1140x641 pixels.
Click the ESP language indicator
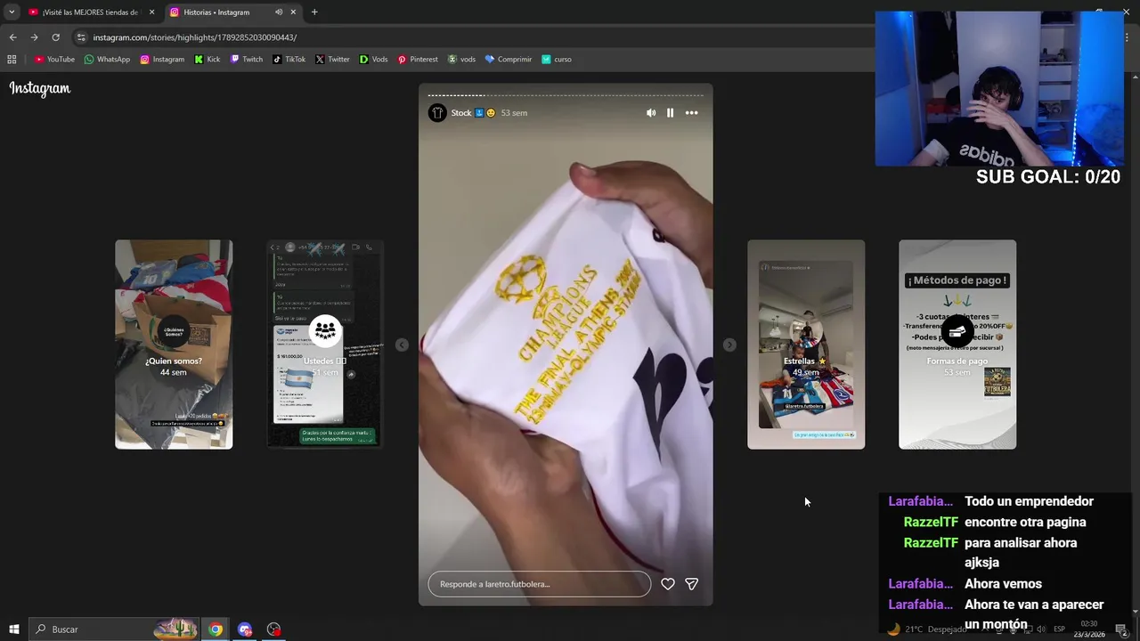[x=1059, y=629]
